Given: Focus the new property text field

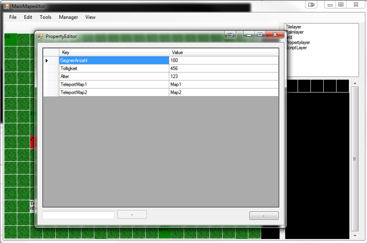Looking at the screenshot, I should (79, 215).
